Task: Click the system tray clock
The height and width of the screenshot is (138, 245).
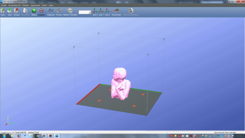Action: pyautogui.click(x=239, y=136)
